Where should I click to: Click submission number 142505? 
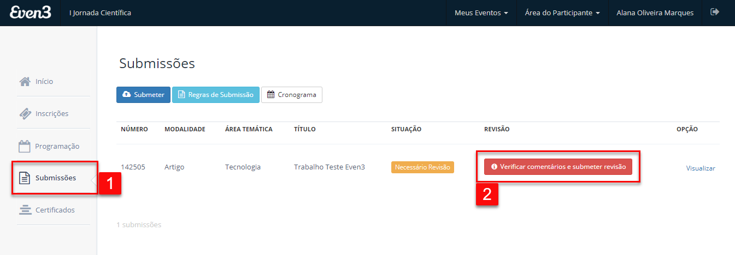click(x=133, y=167)
